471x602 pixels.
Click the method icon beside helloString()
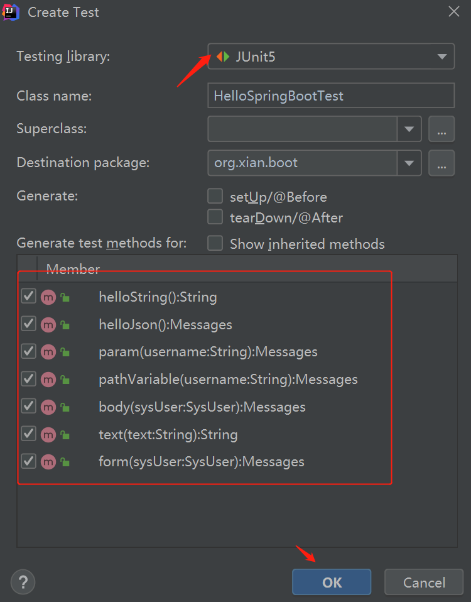point(48,297)
